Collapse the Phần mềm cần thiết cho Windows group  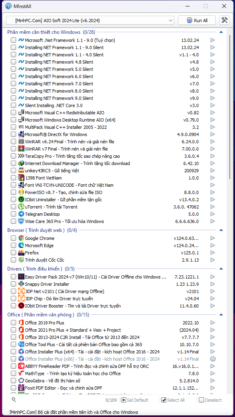click(x=221, y=33)
